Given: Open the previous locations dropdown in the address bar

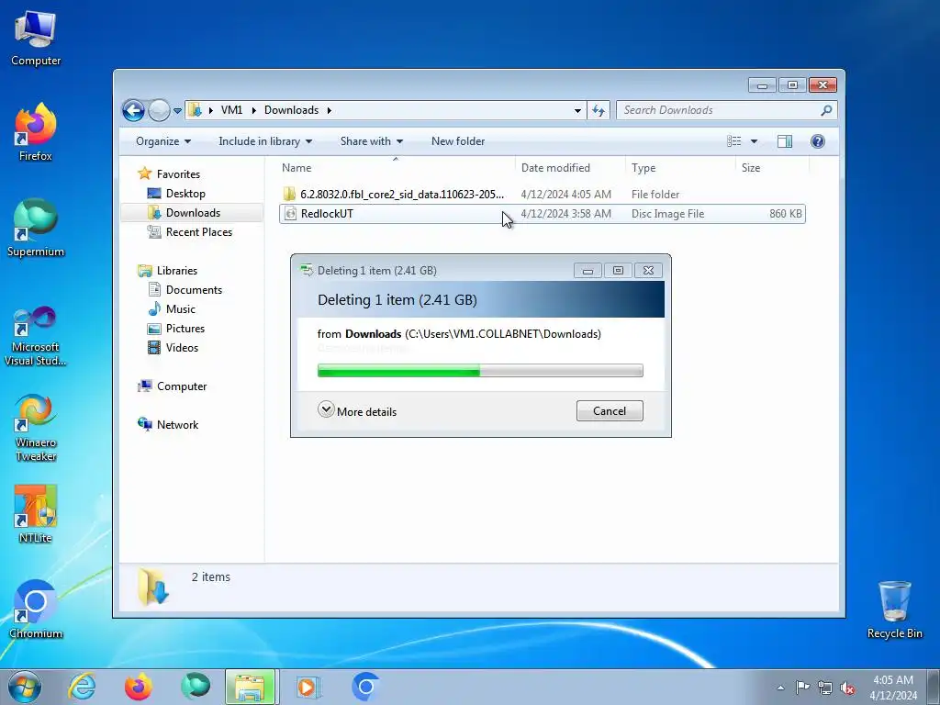Looking at the screenshot, I should click(x=577, y=111).
